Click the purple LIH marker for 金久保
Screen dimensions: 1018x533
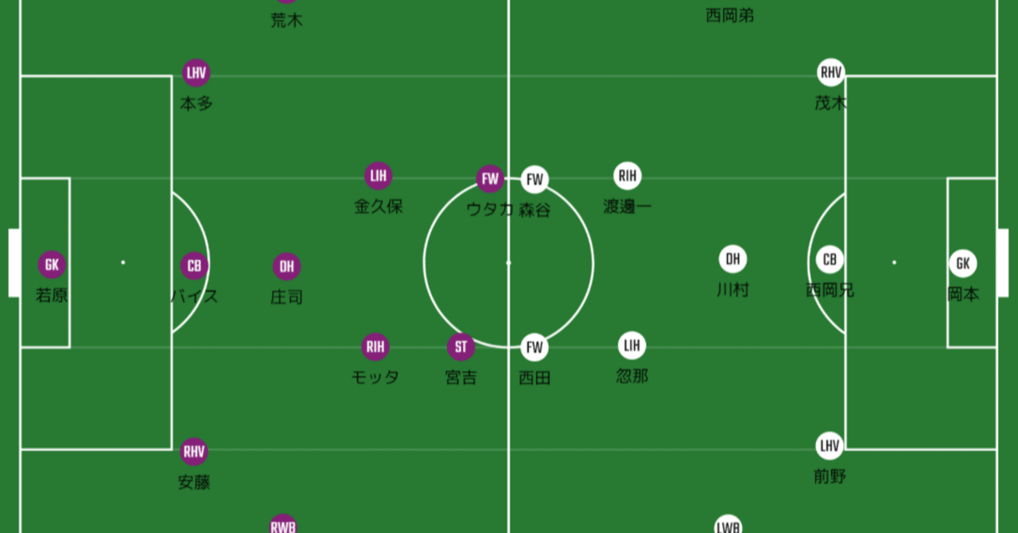[379, 176]
